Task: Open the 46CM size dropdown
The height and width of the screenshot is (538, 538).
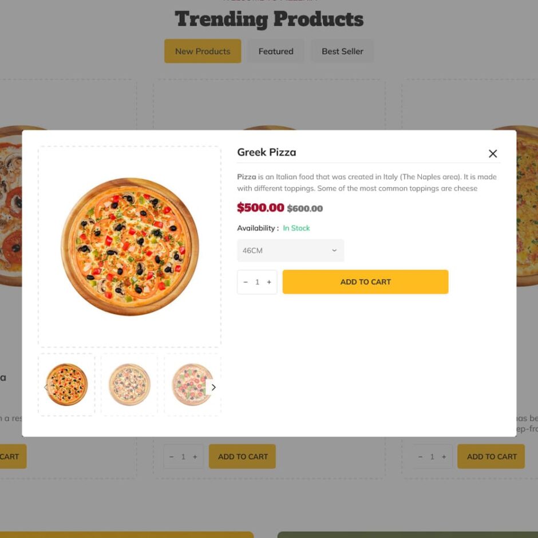Action: tap(290, 251)
